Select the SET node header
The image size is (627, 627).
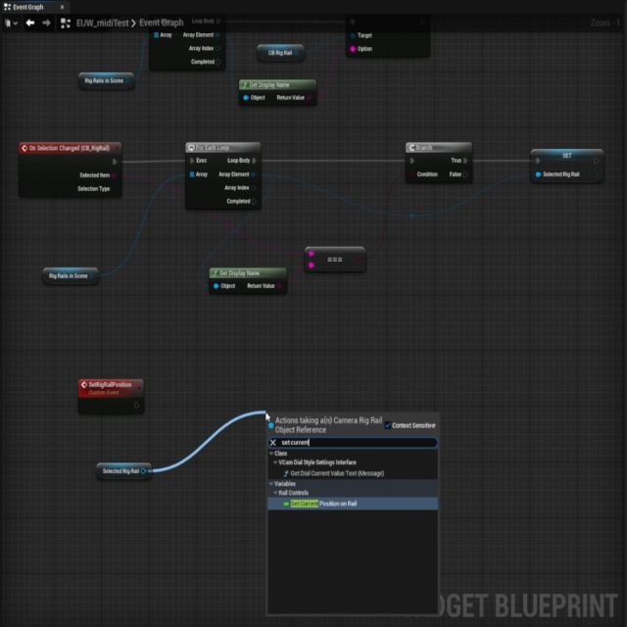(x=567, y=155)
